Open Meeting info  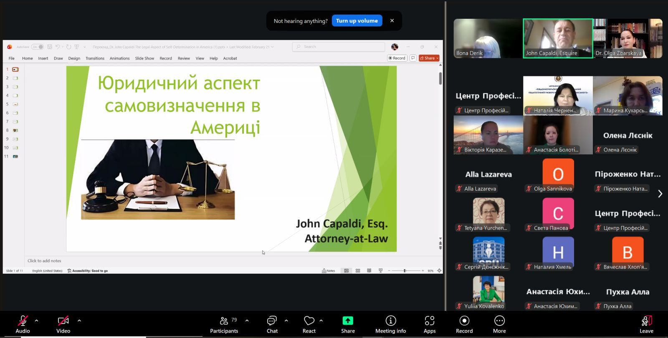pos(390,324)
